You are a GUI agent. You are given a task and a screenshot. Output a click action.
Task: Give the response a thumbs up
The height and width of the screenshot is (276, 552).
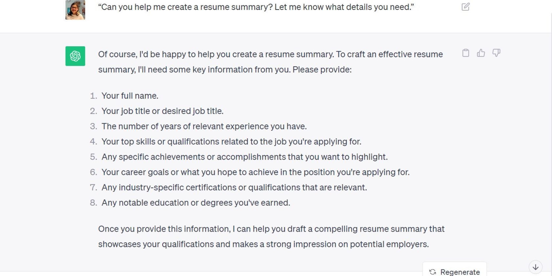[481, 53]
